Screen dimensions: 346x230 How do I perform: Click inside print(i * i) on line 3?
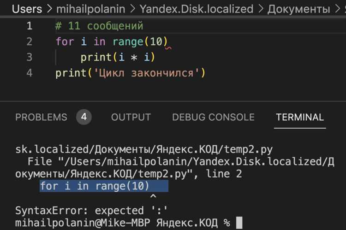tap(118, 57)
